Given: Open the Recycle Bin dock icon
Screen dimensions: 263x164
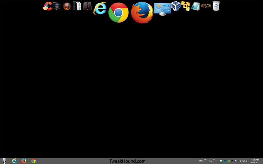Looking at the screenshot, I should pos(216,6).
